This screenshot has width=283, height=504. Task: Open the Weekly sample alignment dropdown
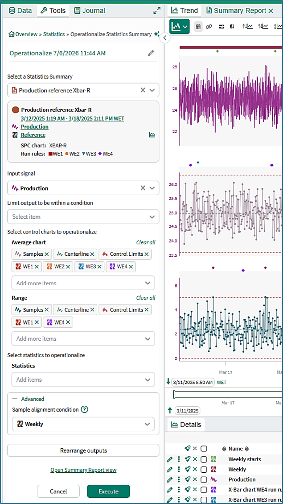(x=83, y=424)
